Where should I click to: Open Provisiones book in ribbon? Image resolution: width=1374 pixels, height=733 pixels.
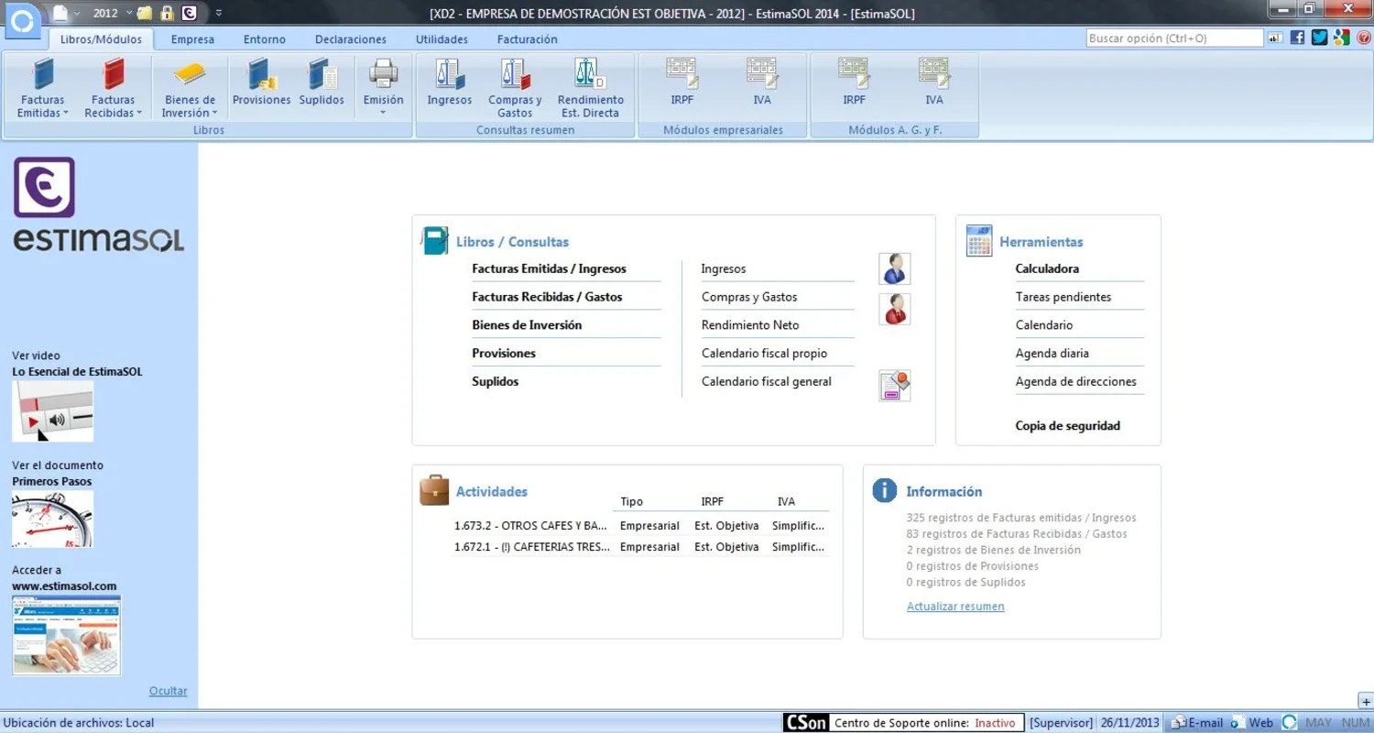tap(261, 83)
